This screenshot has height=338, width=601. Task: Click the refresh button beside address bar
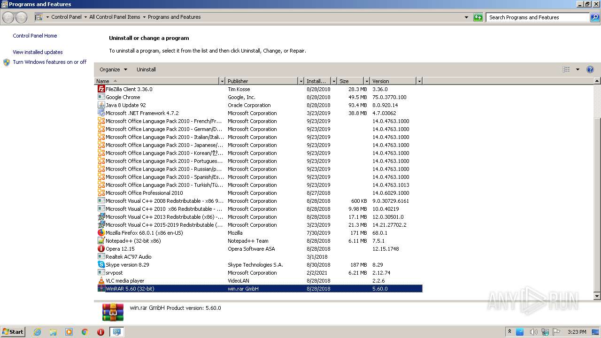[x=478, y=17]
